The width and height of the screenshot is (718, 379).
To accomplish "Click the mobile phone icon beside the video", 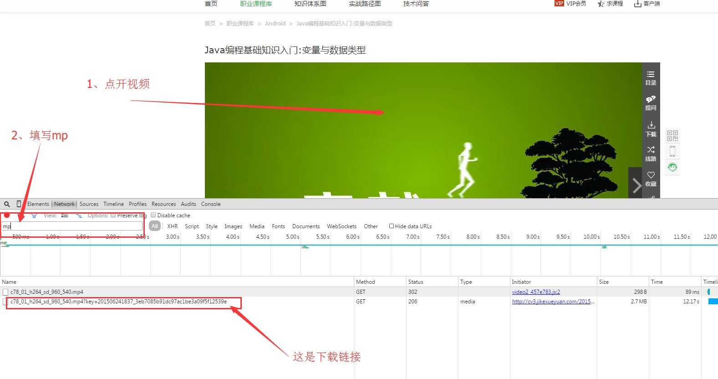I will click(x=672, y=151).
